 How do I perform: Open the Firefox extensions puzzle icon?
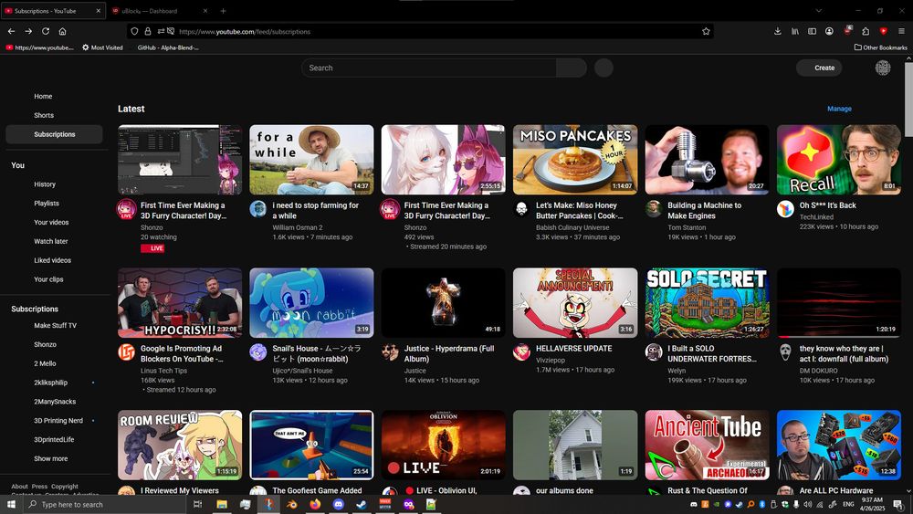(x=866, y=31)
